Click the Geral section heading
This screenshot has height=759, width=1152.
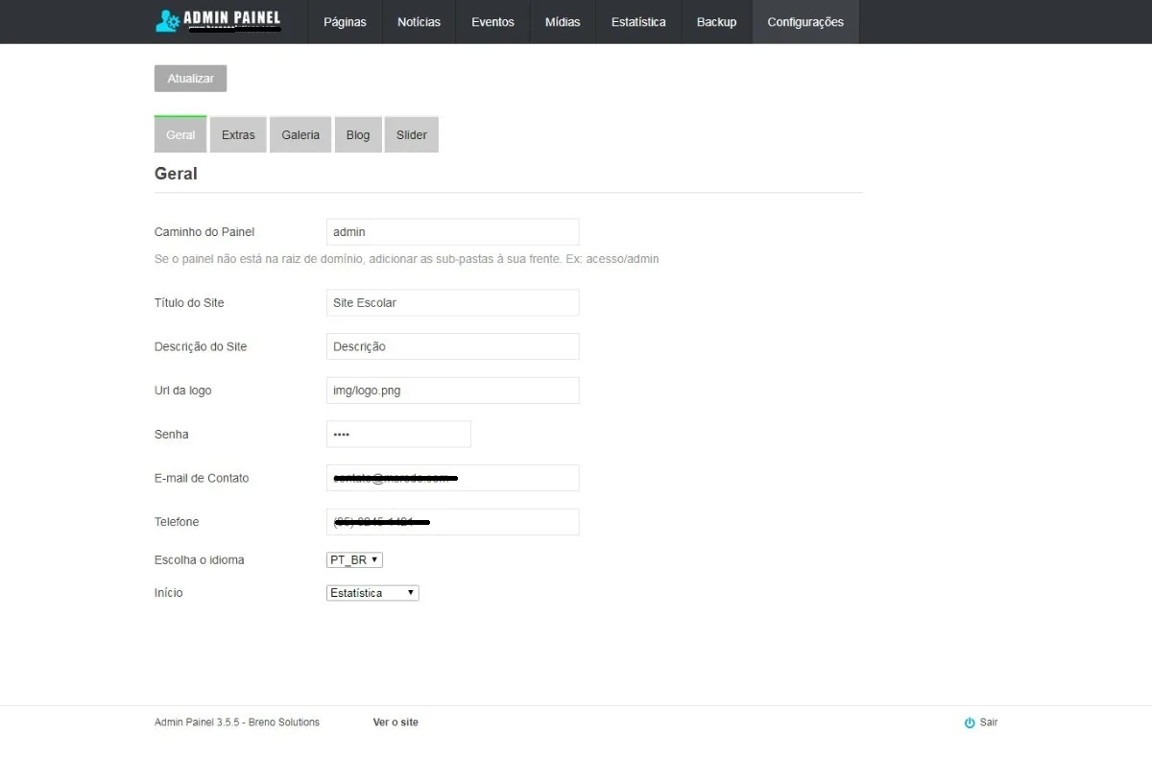tap(176, 174)
